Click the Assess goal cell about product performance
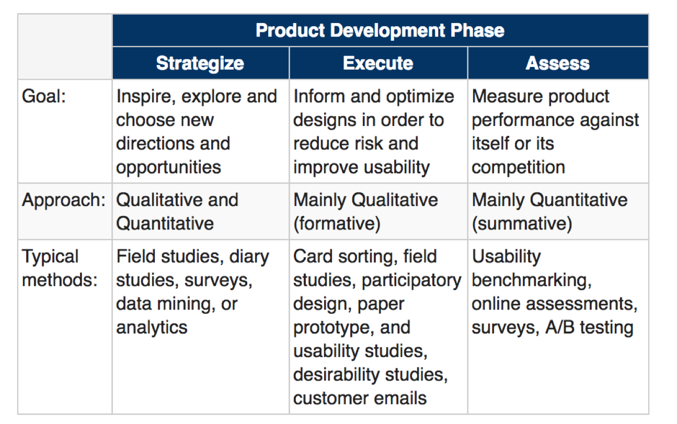The image size is (677, 424). point(555,132)
